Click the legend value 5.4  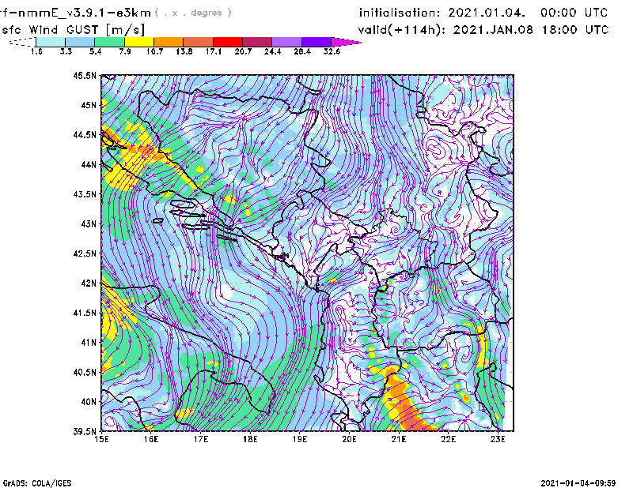[95, 51]
